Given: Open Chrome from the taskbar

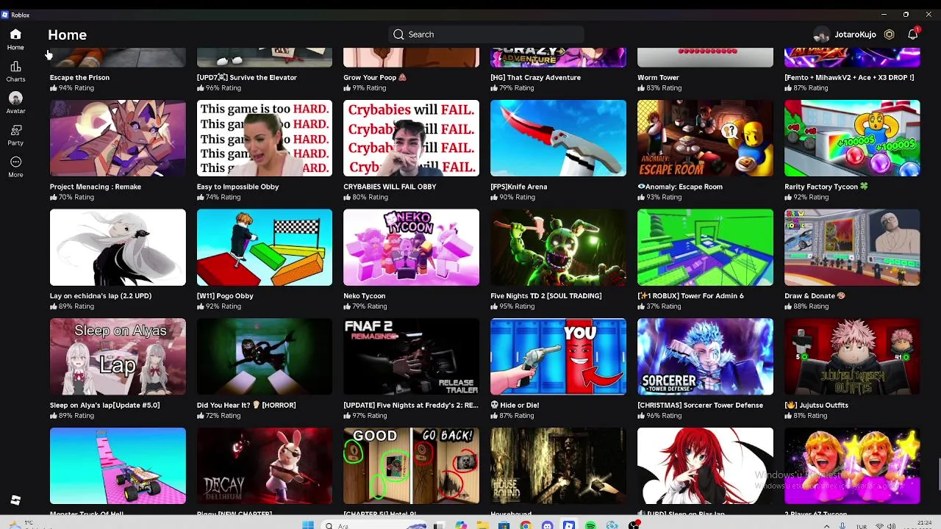Looking at the screenshot, I should [x=526, y=525].
